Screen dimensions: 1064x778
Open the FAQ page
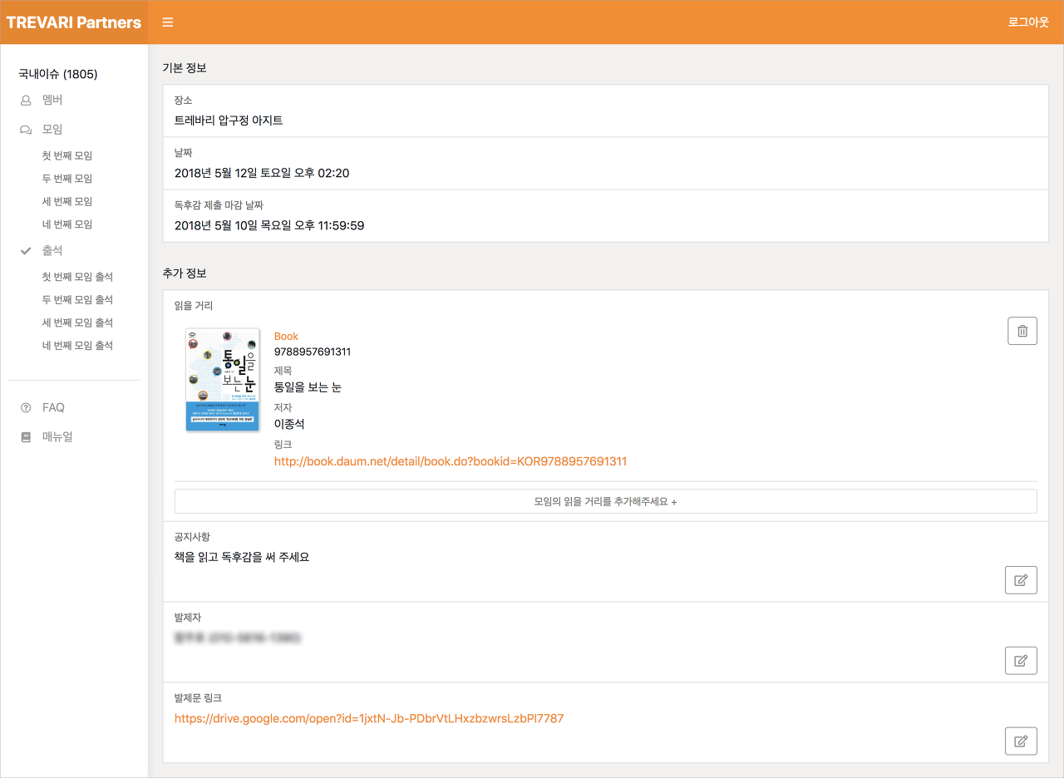[53, 407]
